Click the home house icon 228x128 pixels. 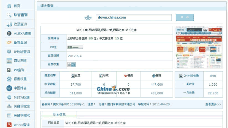click(9, 6)
